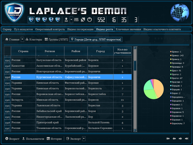Select the Большое Сорокино city cell
This screenshot has height=145, width=193.
pyautogui.click(x=100, y=128)
